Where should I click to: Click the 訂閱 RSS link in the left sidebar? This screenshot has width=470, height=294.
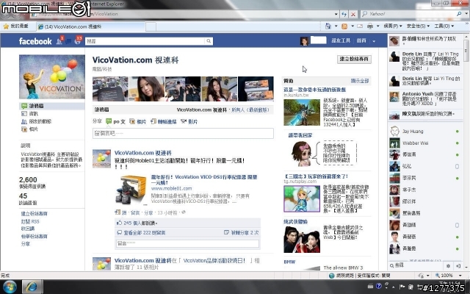30,221
